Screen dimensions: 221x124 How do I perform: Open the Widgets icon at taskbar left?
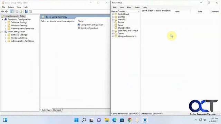point(5,120)
